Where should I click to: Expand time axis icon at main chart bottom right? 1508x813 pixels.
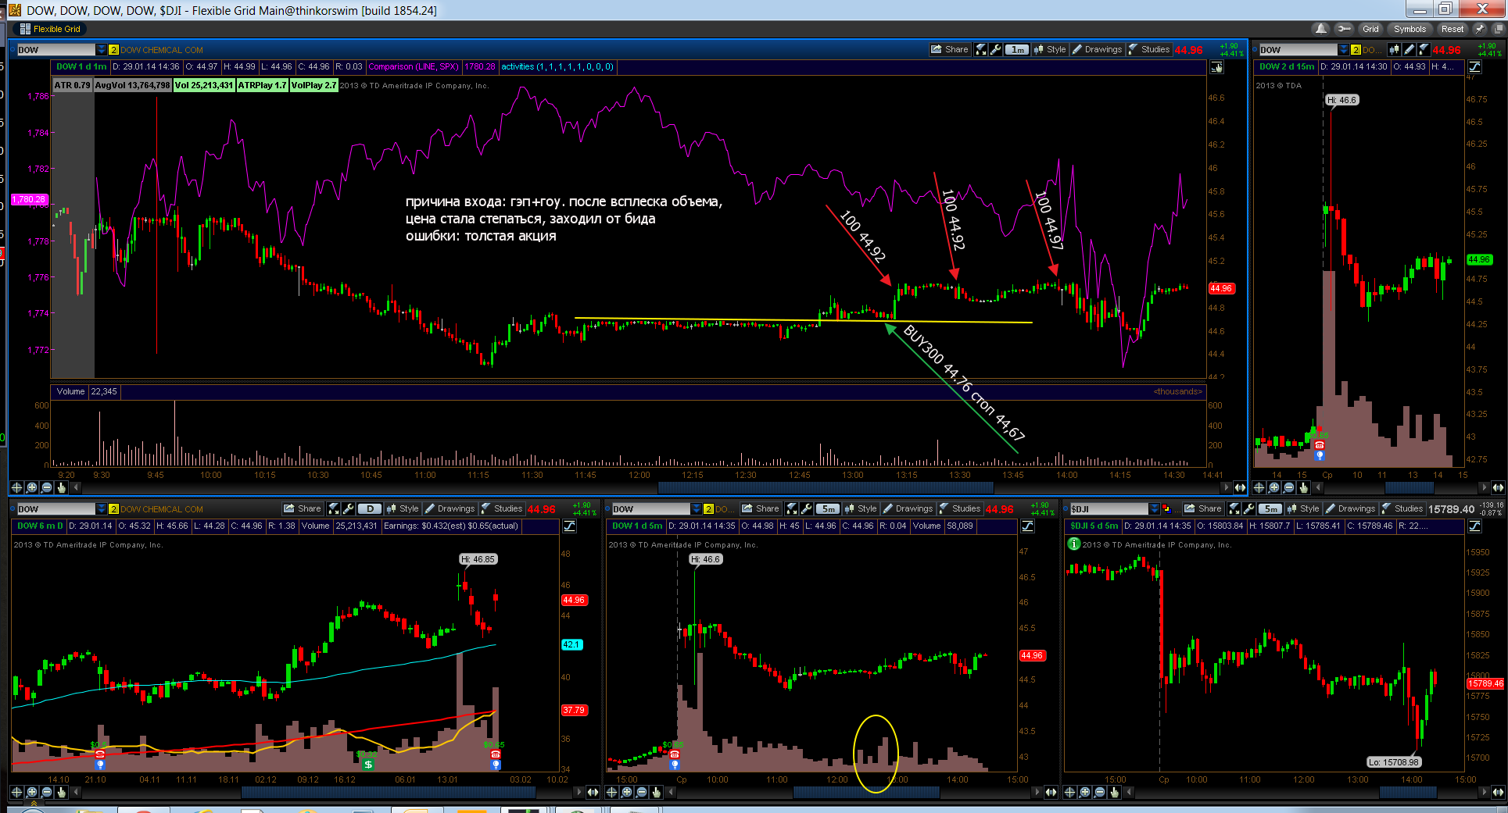coord(1240,487)
